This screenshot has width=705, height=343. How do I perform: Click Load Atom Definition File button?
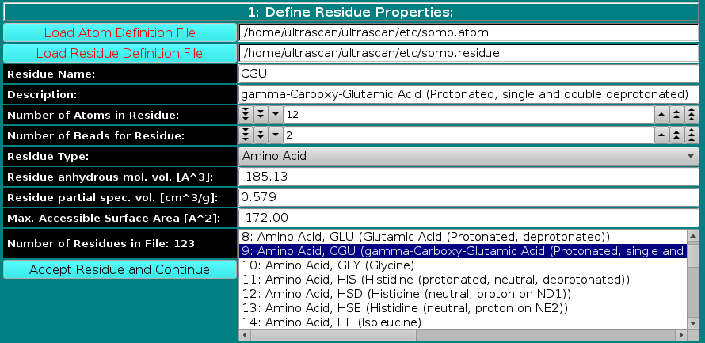(120, 32)
